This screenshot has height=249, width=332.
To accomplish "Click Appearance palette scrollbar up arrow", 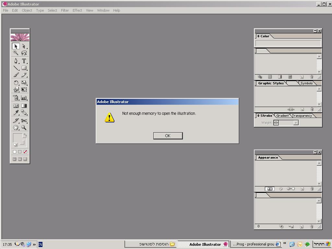I will tap(319, 163).
